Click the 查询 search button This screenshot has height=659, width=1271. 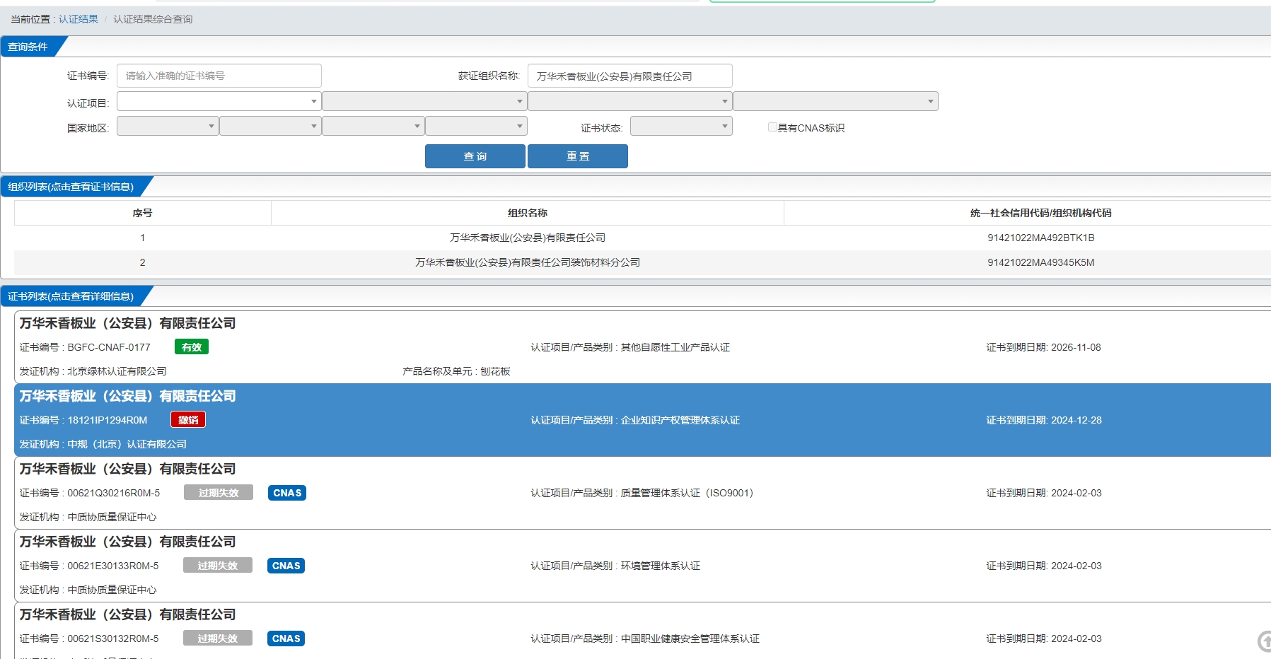coord(475,156)
